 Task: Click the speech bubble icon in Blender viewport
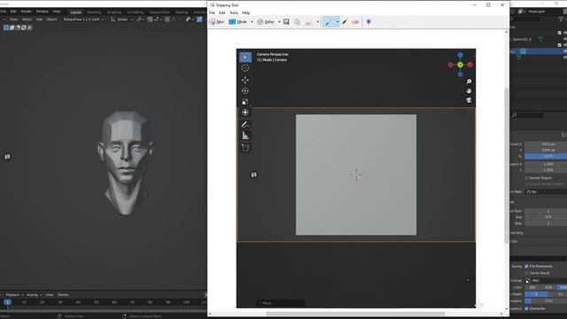pyautogui.click(x=7, y=157)
